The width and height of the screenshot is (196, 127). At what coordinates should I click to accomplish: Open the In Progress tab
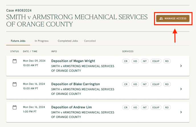coord(42,41)
